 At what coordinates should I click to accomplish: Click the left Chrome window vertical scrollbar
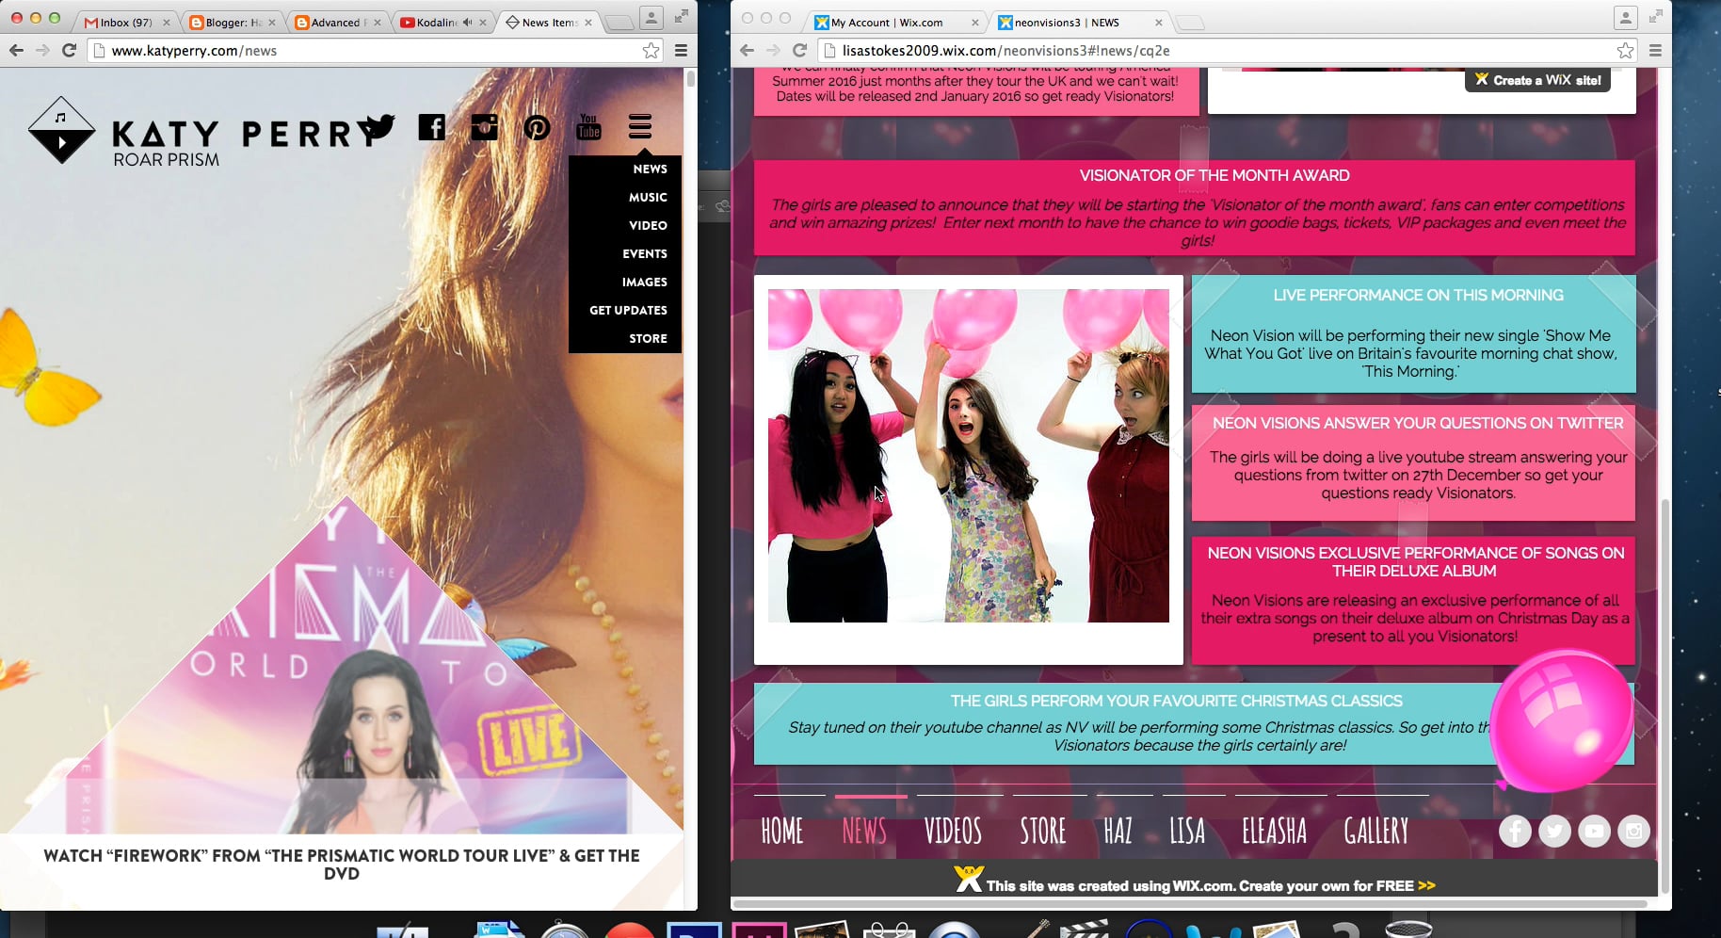(x=691, y=79)
